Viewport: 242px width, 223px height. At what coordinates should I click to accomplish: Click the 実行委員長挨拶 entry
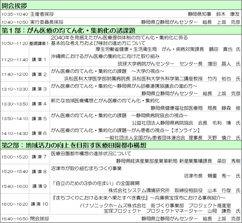click(x=47, y=22)
